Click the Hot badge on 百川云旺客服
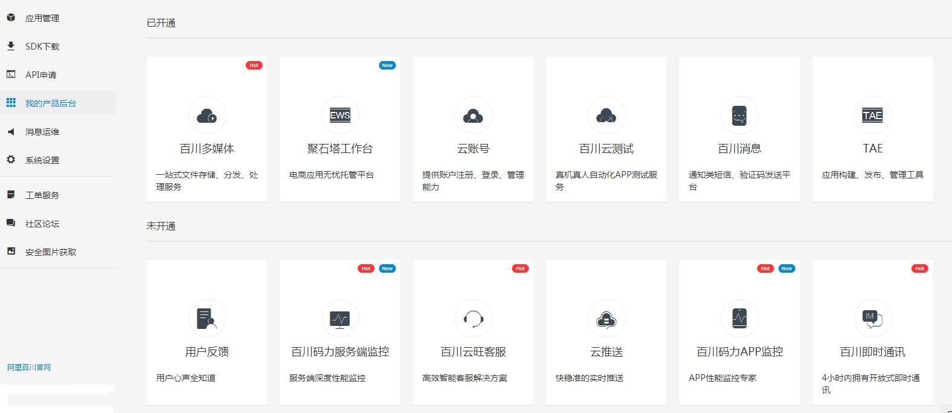The height and width of the screenshot is (413, 952). (520, 268)
